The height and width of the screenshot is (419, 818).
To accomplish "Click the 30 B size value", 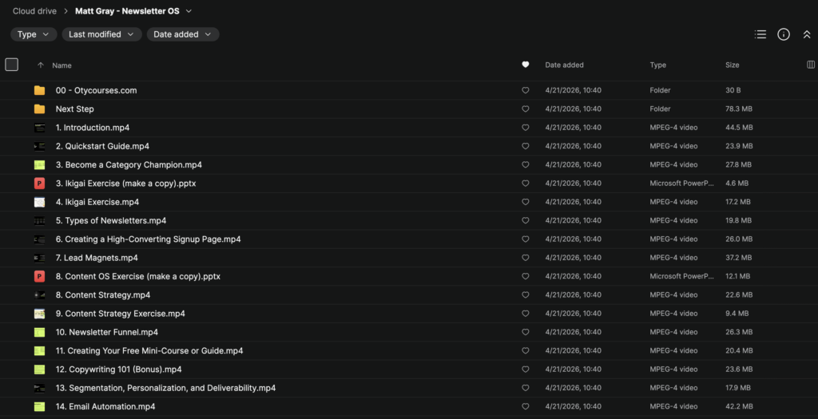I will click(x=733, y=90).
